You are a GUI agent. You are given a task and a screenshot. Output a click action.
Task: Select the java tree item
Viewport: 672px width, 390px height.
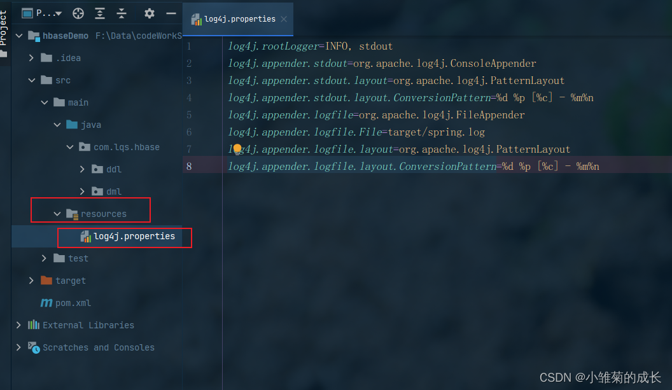click(x=91, y=125)
